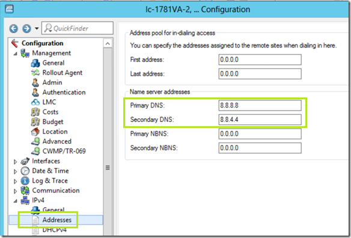Expand the Log & Trace node
The image size is (351, 238).
coord(15,182)
